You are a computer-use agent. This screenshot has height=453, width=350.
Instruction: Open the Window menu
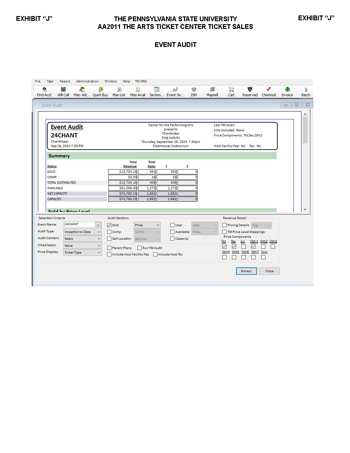111,81
